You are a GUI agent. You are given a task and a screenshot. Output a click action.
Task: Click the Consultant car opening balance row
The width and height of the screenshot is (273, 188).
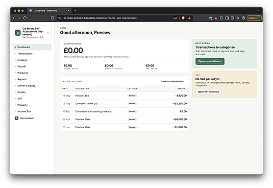[x=125, y=111]
